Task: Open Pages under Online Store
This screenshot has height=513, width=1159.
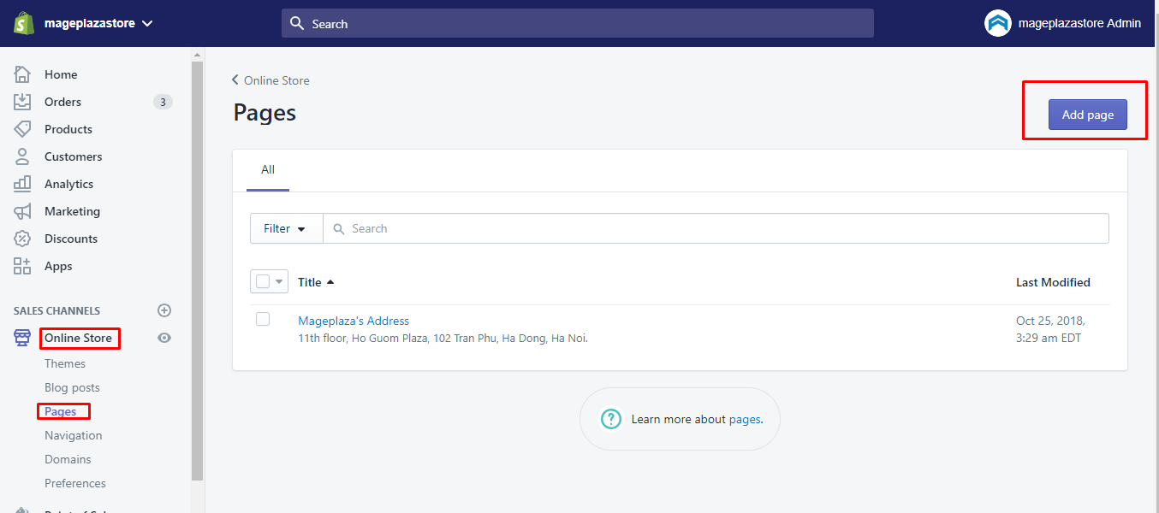Action: [61, 411]
